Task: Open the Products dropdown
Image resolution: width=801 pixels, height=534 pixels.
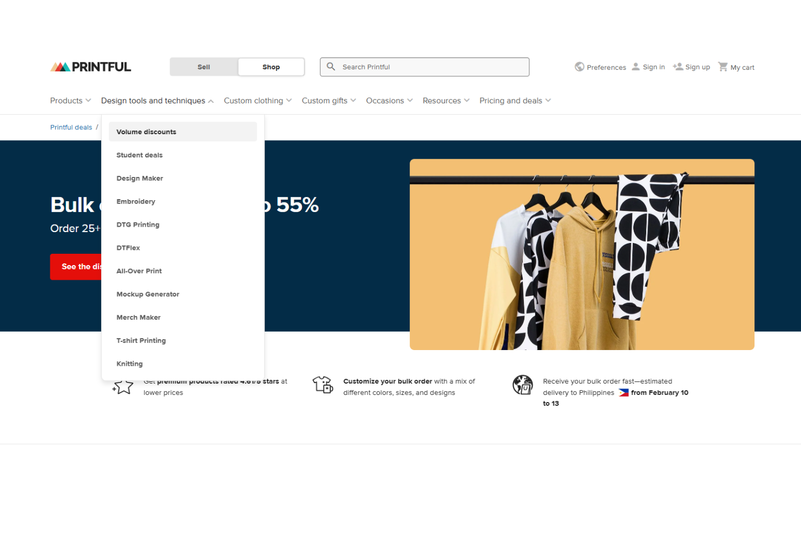Action: click(70, 100)
